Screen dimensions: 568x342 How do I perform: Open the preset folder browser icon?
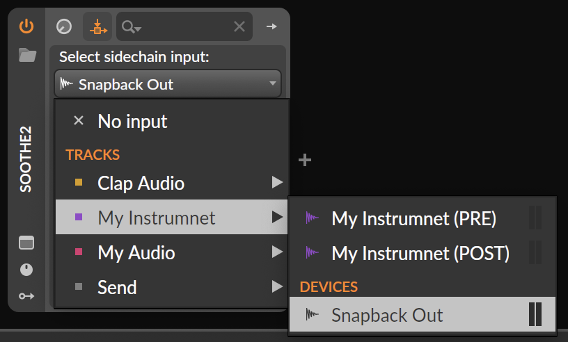27,55
